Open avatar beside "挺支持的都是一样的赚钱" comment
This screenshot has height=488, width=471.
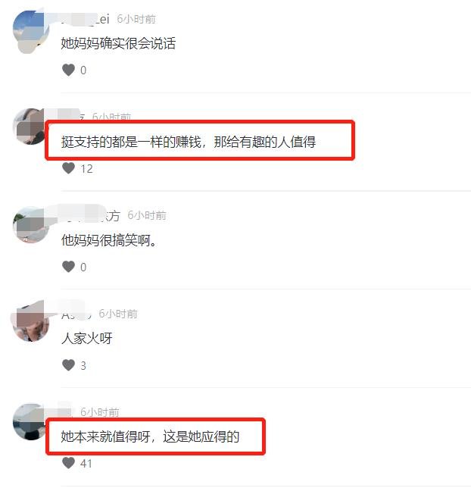(x=30, y=127)
